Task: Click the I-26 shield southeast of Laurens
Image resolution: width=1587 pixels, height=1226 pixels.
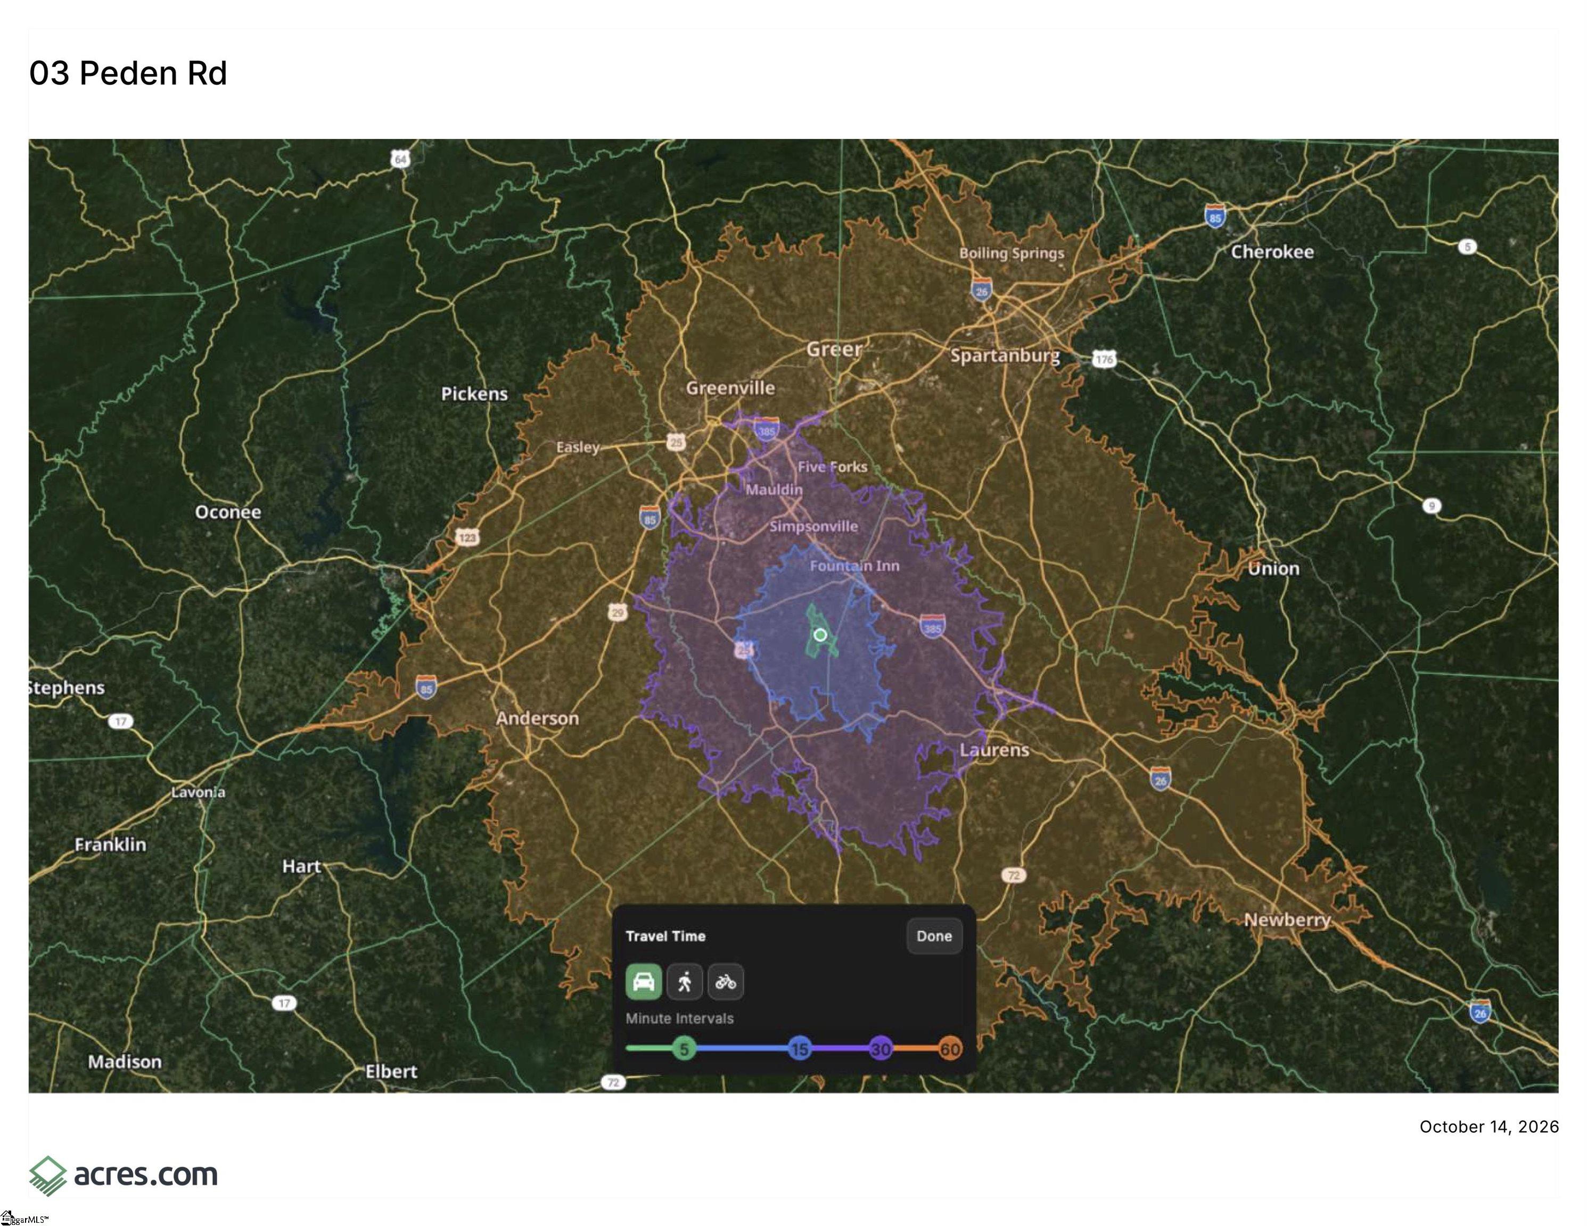Action: tap(1161, 778)
